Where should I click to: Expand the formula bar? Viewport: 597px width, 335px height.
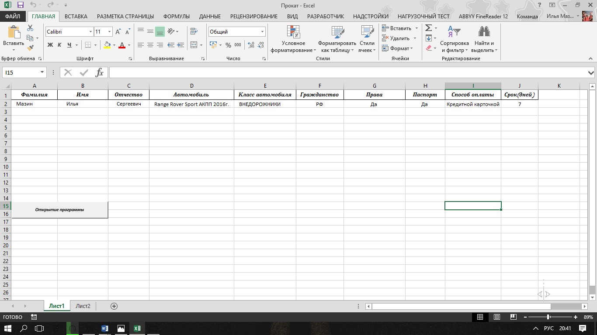coord(591,73)
